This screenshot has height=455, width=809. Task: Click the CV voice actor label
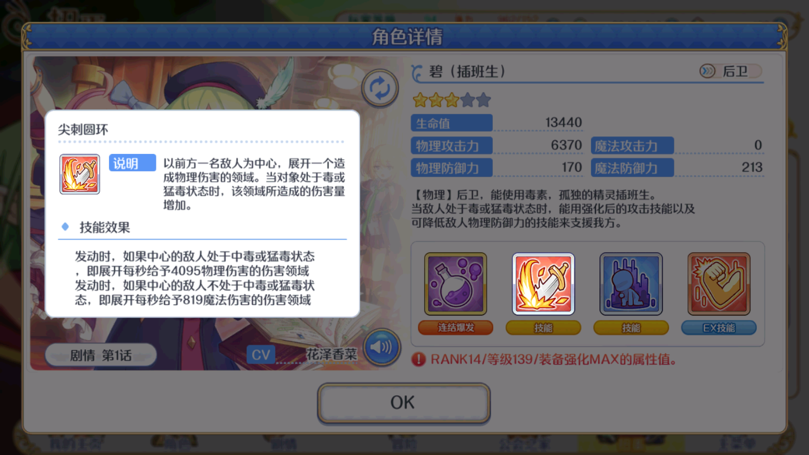[x=261, y=355]
